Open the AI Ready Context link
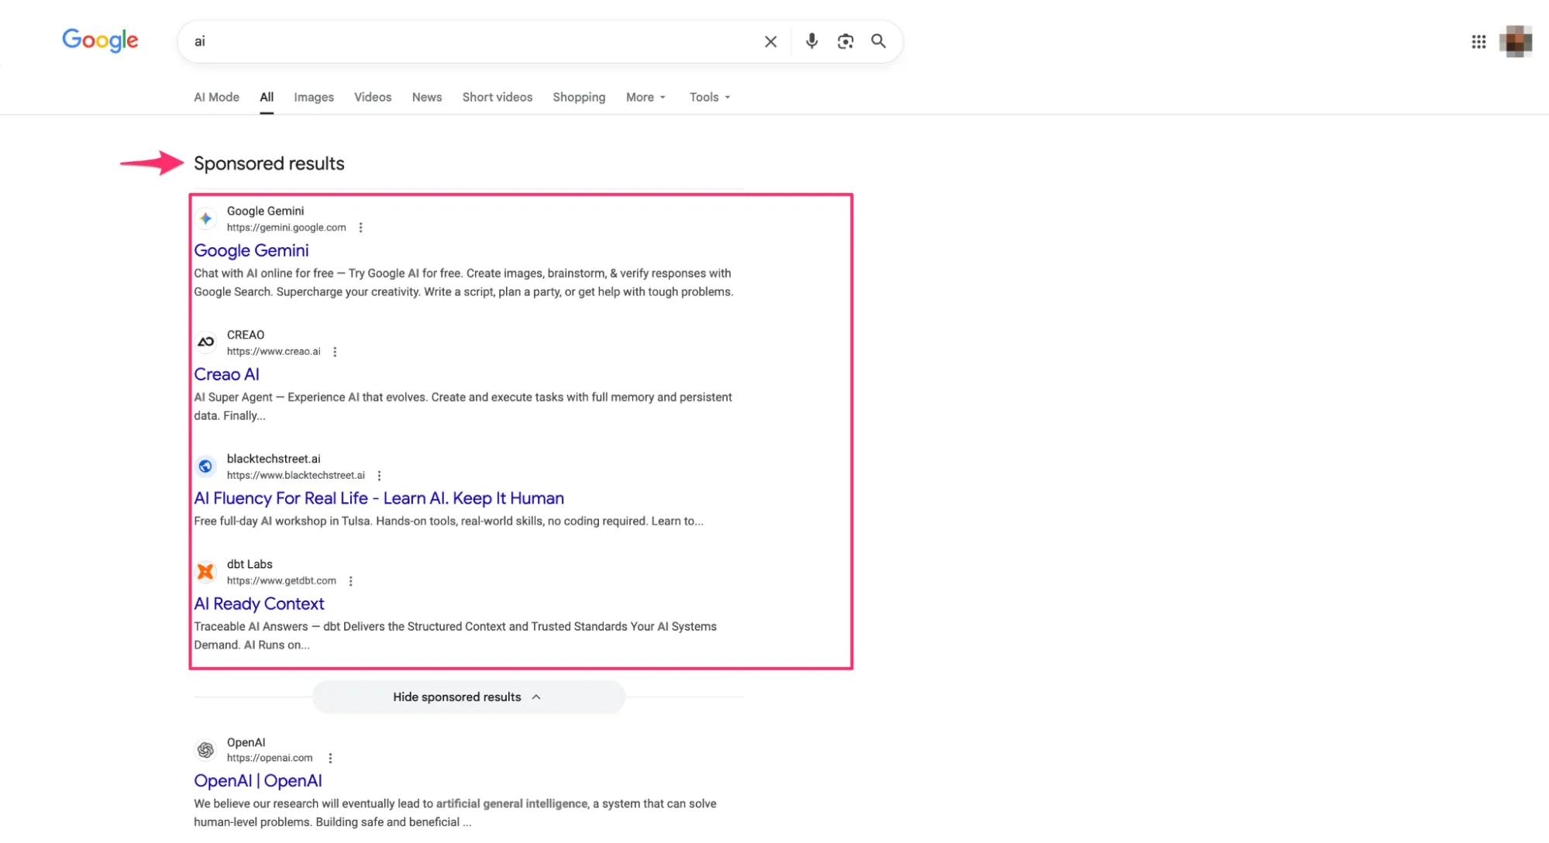1549x843 pixels. (259, 603)
